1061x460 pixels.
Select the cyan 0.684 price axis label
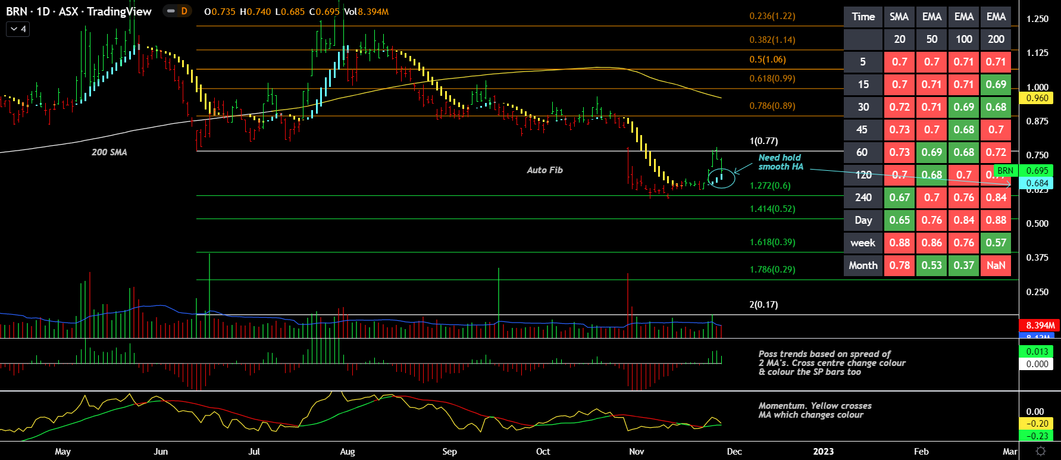tap(1037, 183)
